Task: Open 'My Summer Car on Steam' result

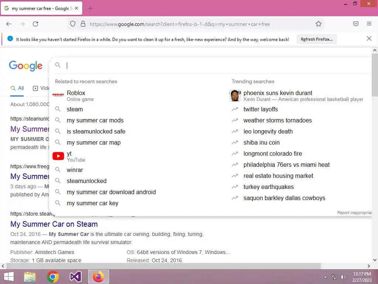Action: [x=54, y=224]
